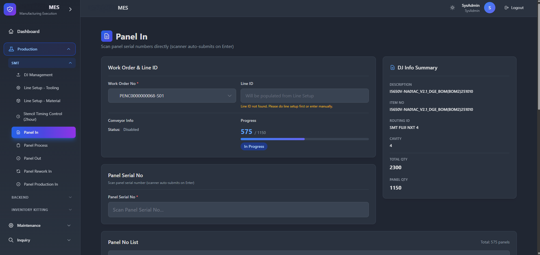Click the DJ Management upload icon

(x=18, y=75)
